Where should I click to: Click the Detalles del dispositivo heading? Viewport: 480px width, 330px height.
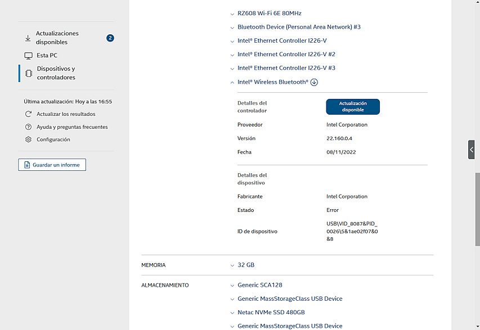pyautogui.click(x=252, y=179)
